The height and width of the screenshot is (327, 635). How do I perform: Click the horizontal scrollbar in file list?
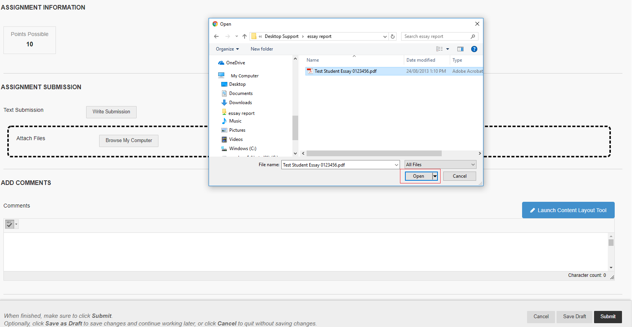click(x=374, y=154)
